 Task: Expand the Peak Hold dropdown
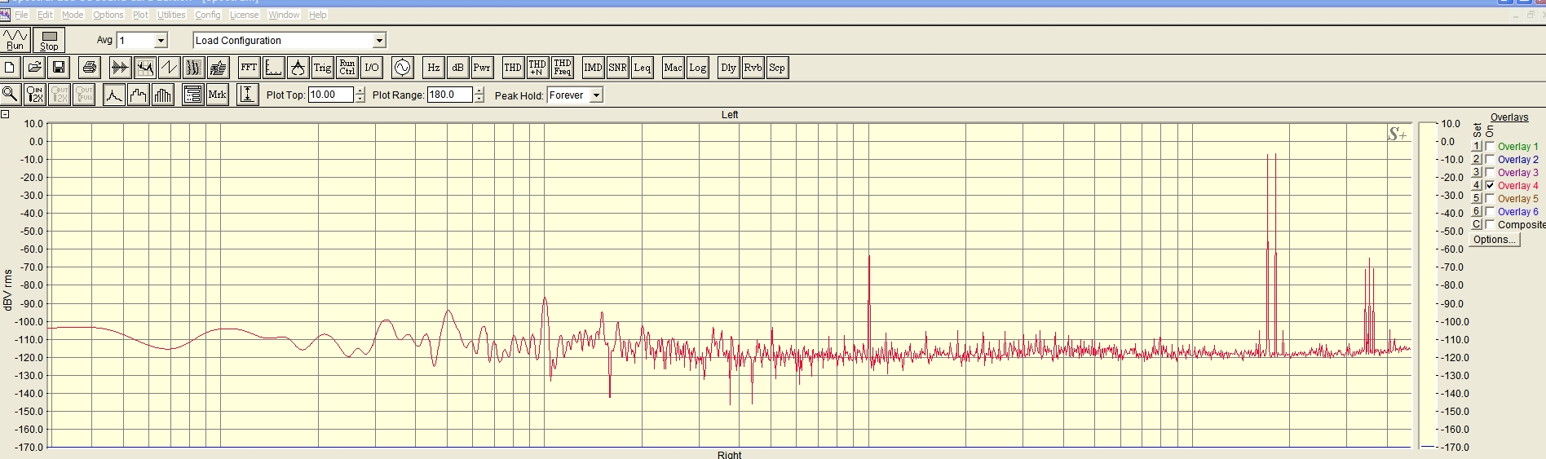point(596,95)
